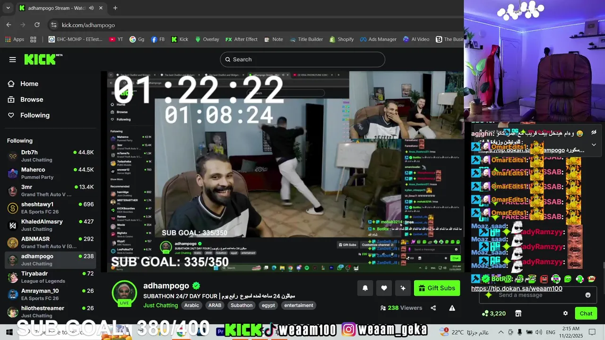Screen dimensions: 605x340
Task: Click the 238 Viewers count
Action: pos(401,308)
